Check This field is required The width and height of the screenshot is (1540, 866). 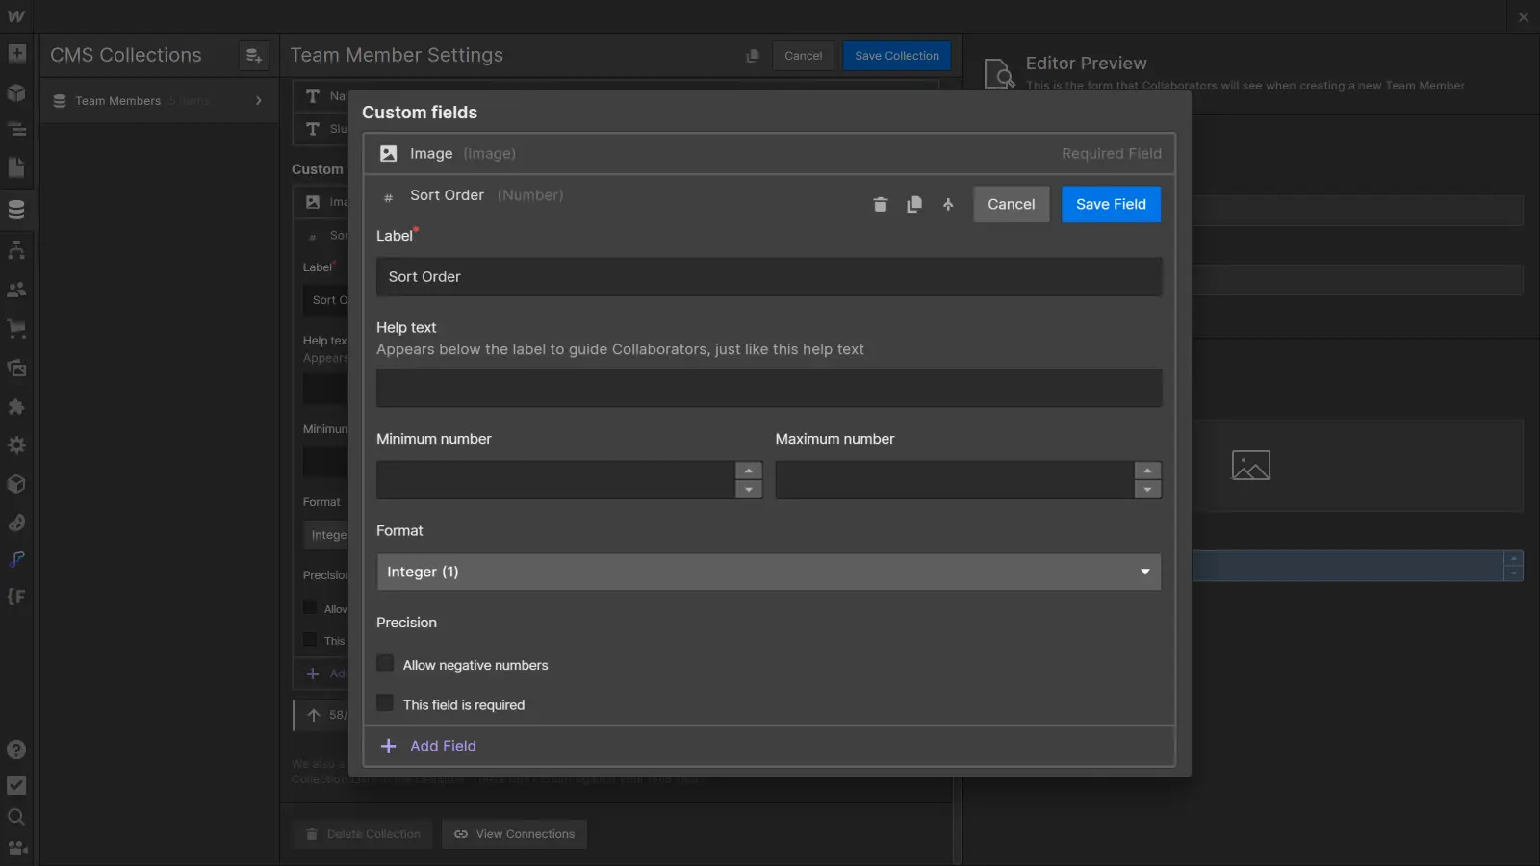(x=385, y=703)
